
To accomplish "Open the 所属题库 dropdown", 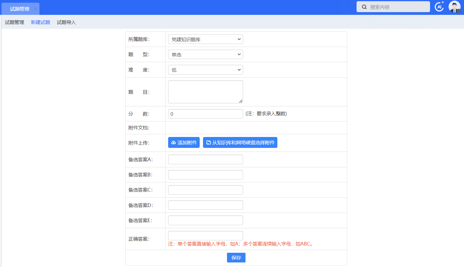I will pos(205,39).
